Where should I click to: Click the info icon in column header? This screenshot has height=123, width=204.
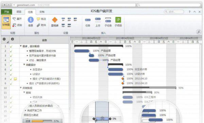pyautogui.click(x=13, y=39)
